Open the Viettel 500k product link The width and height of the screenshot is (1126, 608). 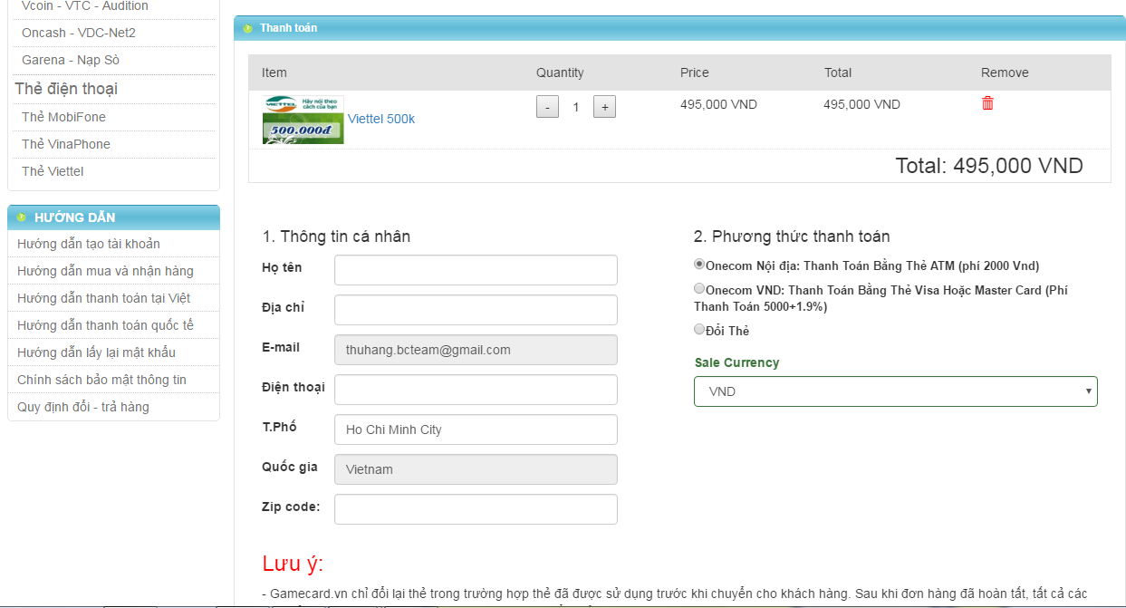click(x=381, y=119)
